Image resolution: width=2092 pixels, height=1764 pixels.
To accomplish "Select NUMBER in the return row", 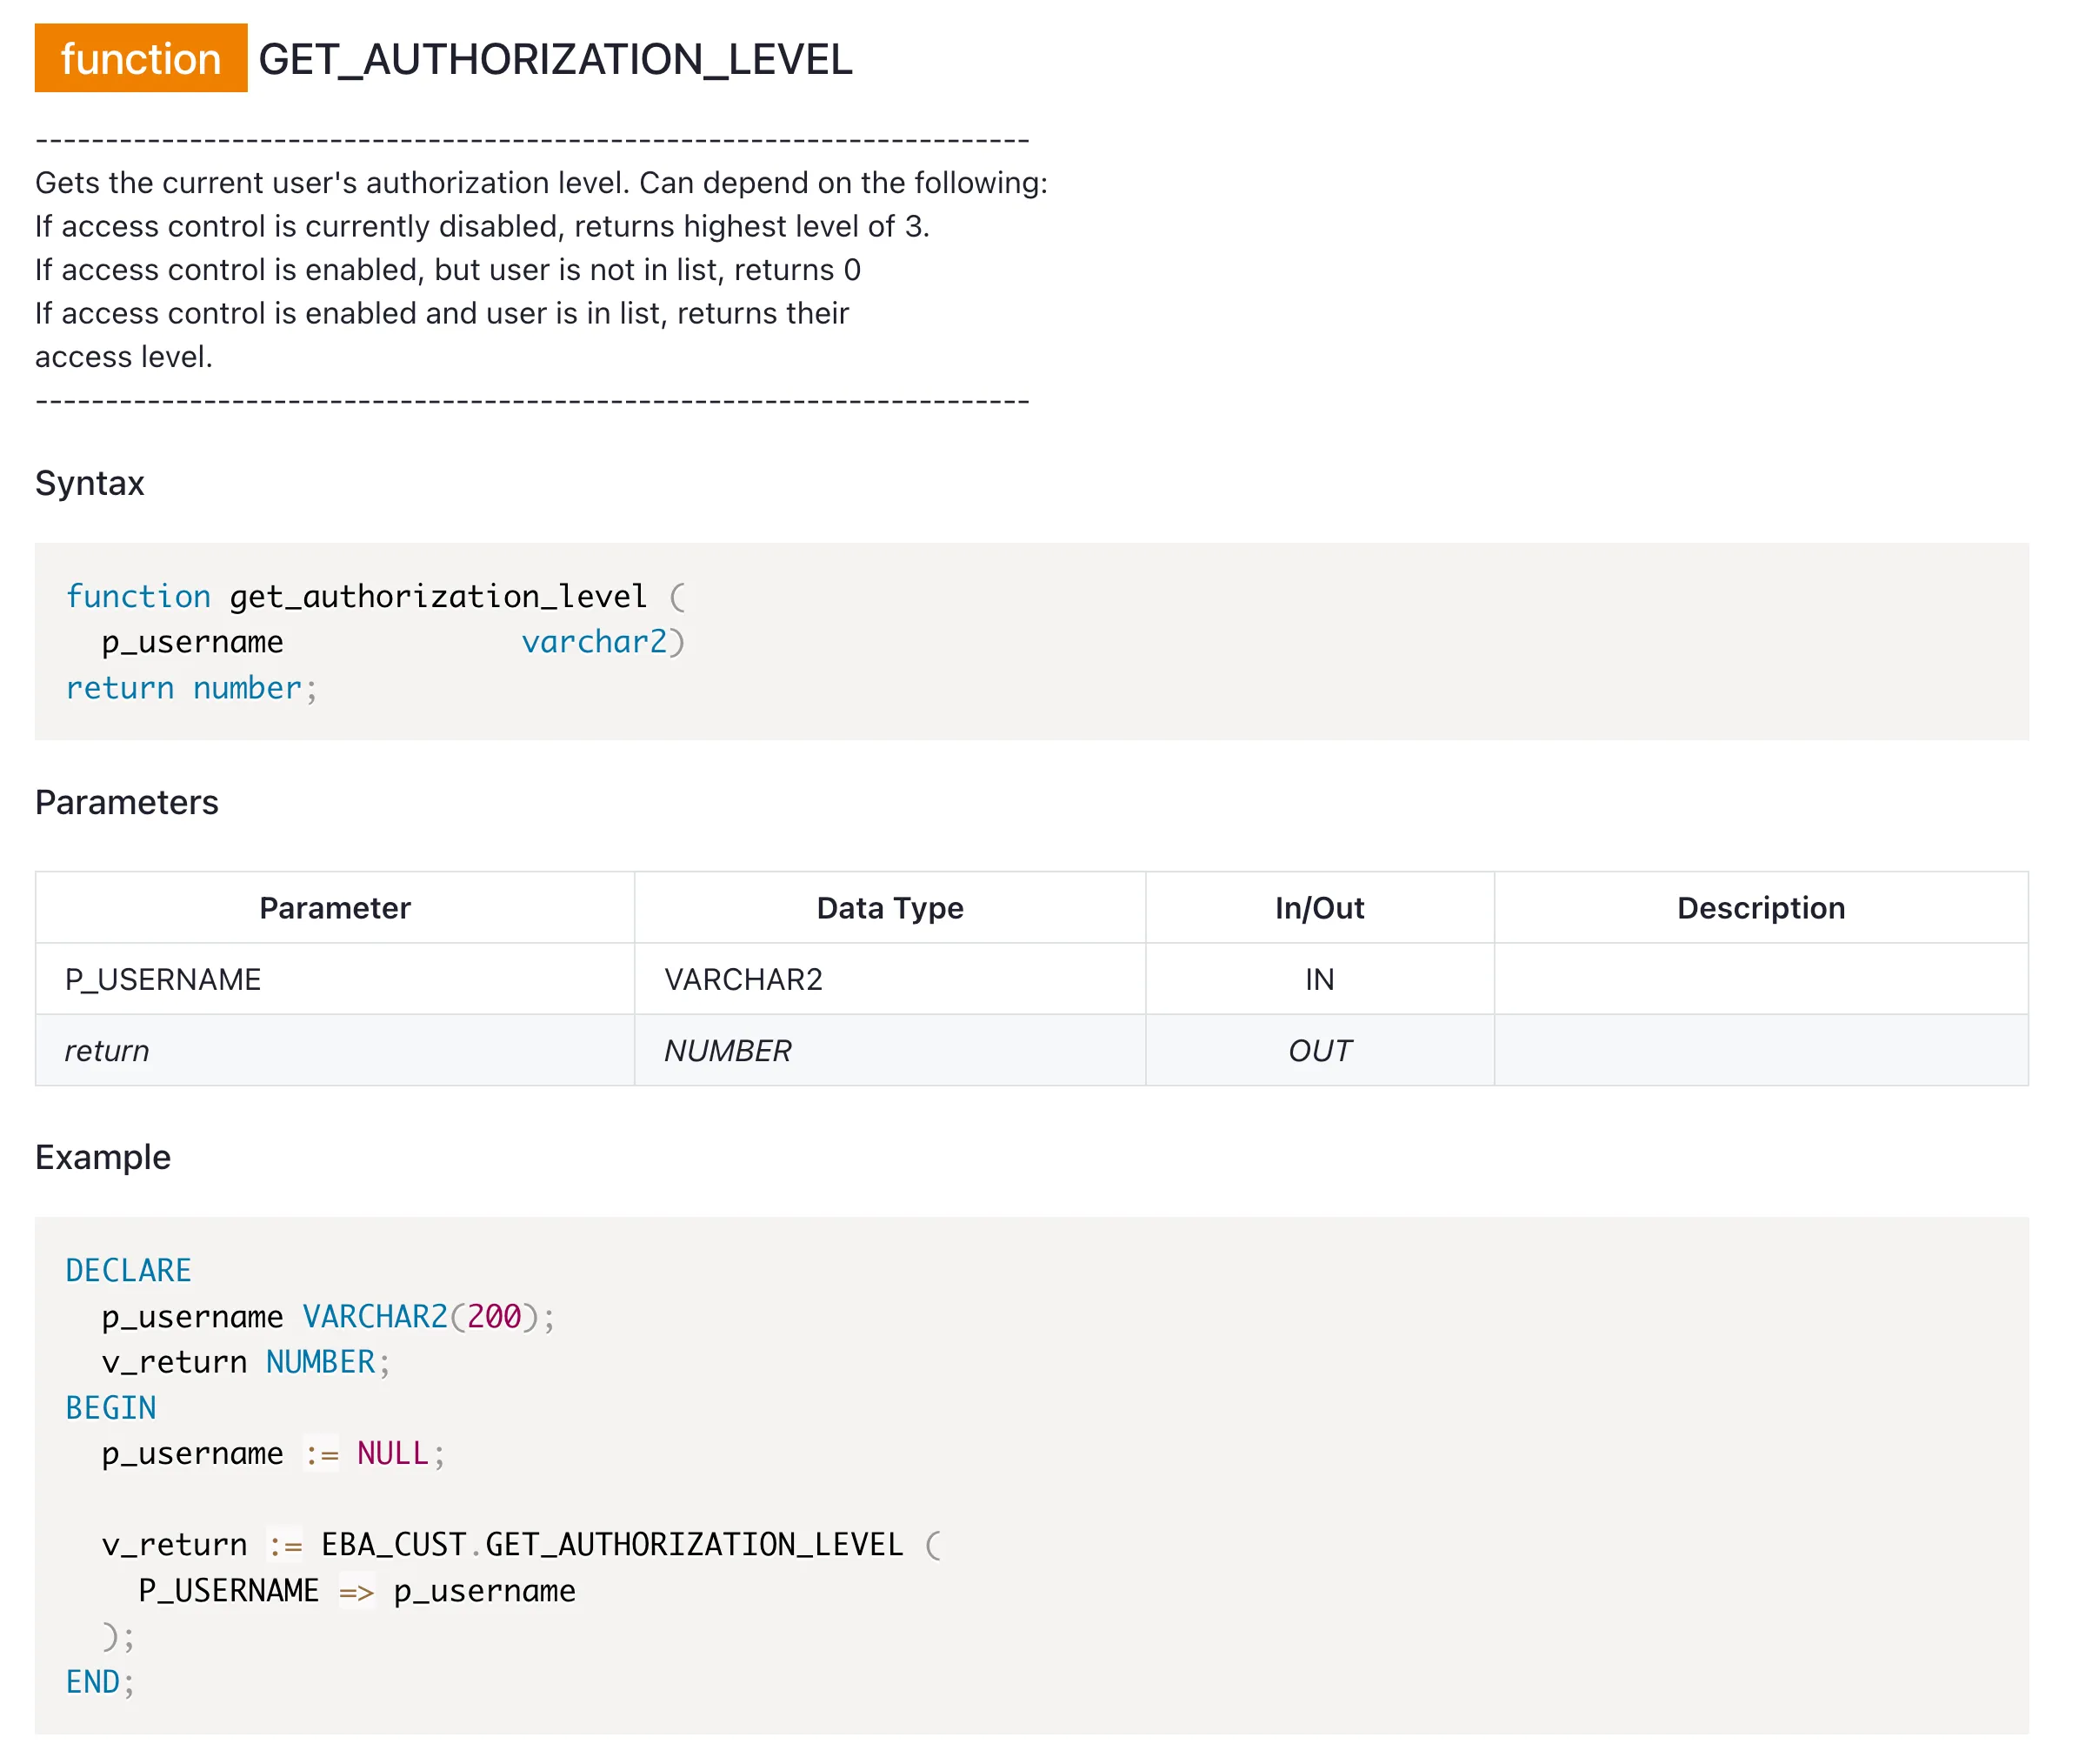I will point(728,1050).
